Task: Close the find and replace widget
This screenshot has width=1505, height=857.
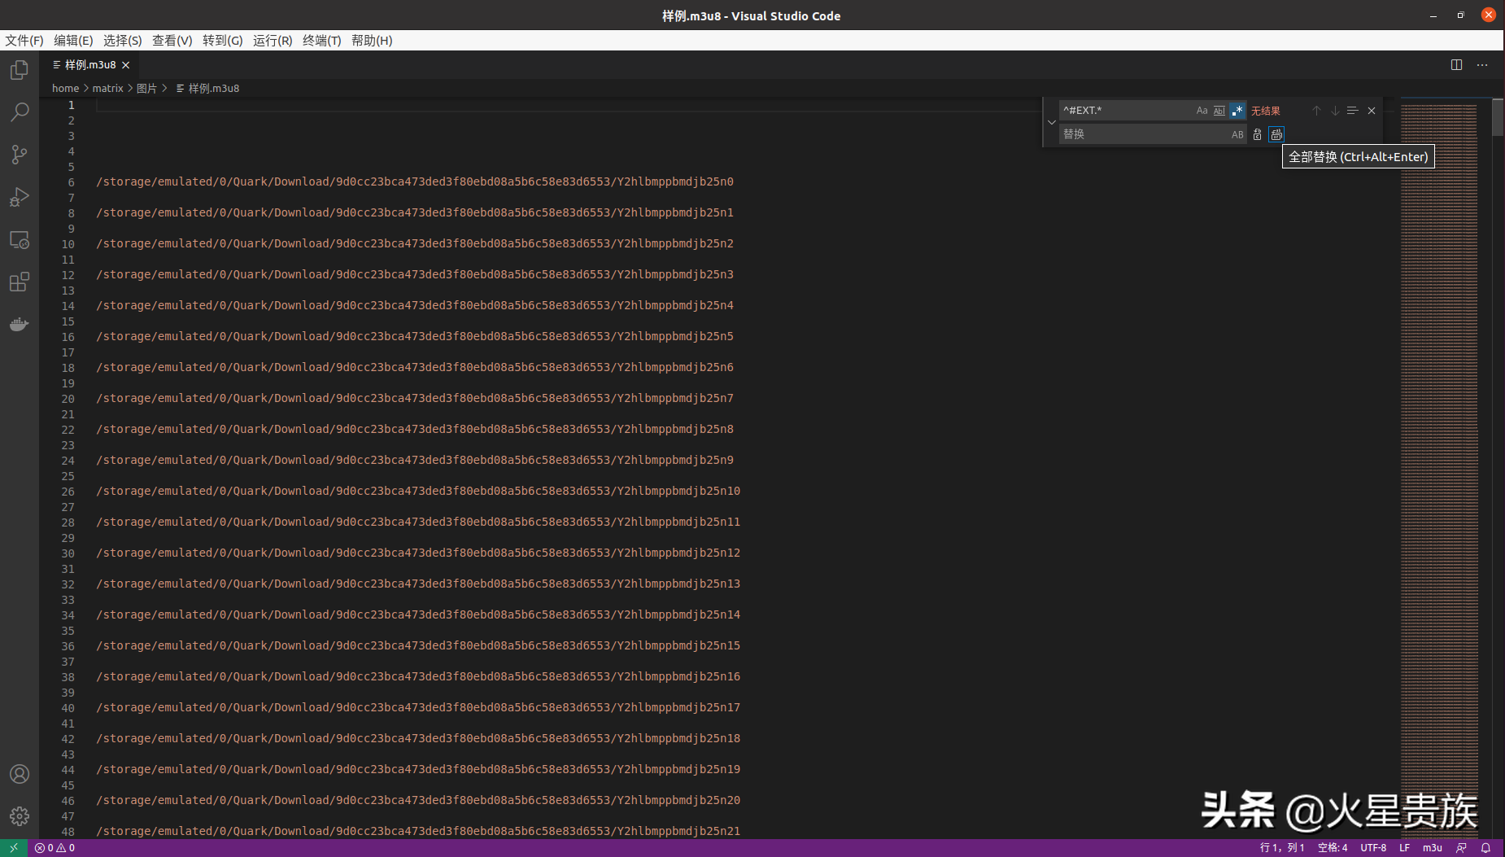Action: (1372, 111)
